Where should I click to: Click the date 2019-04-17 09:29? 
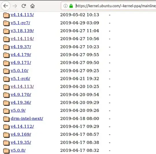click(80, 127)
